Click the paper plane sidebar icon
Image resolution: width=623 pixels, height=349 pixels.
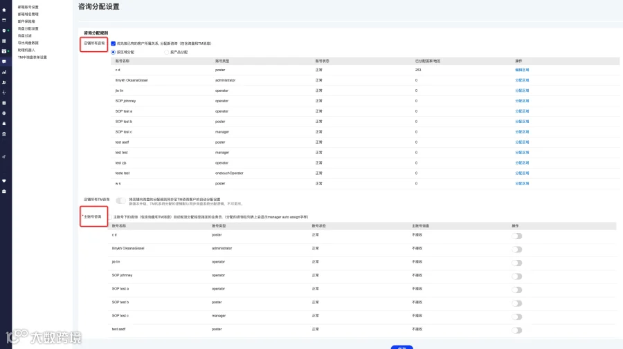(4, 157)
